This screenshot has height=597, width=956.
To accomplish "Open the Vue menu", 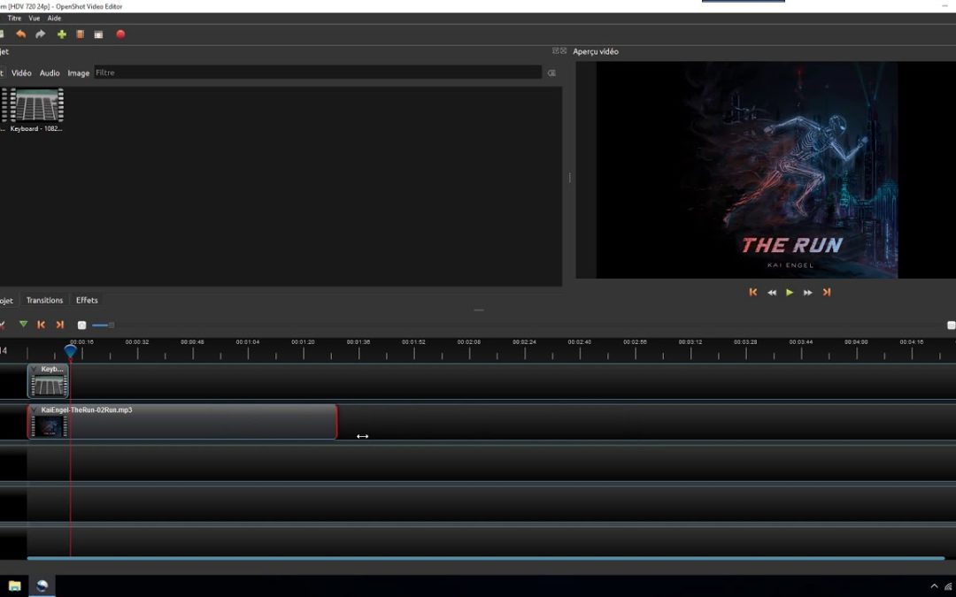I will pos(35,18).
